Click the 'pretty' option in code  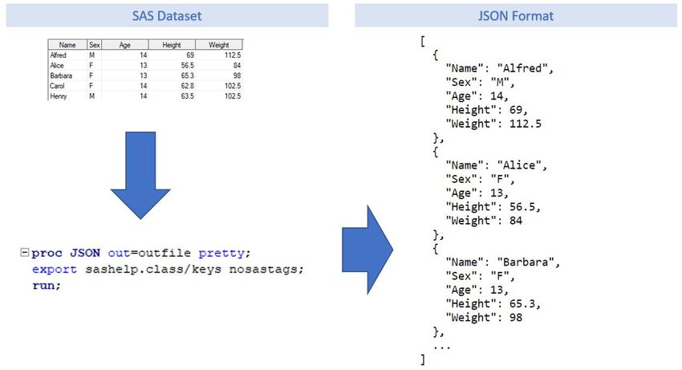pyautogui.click(x=221, y=254)
